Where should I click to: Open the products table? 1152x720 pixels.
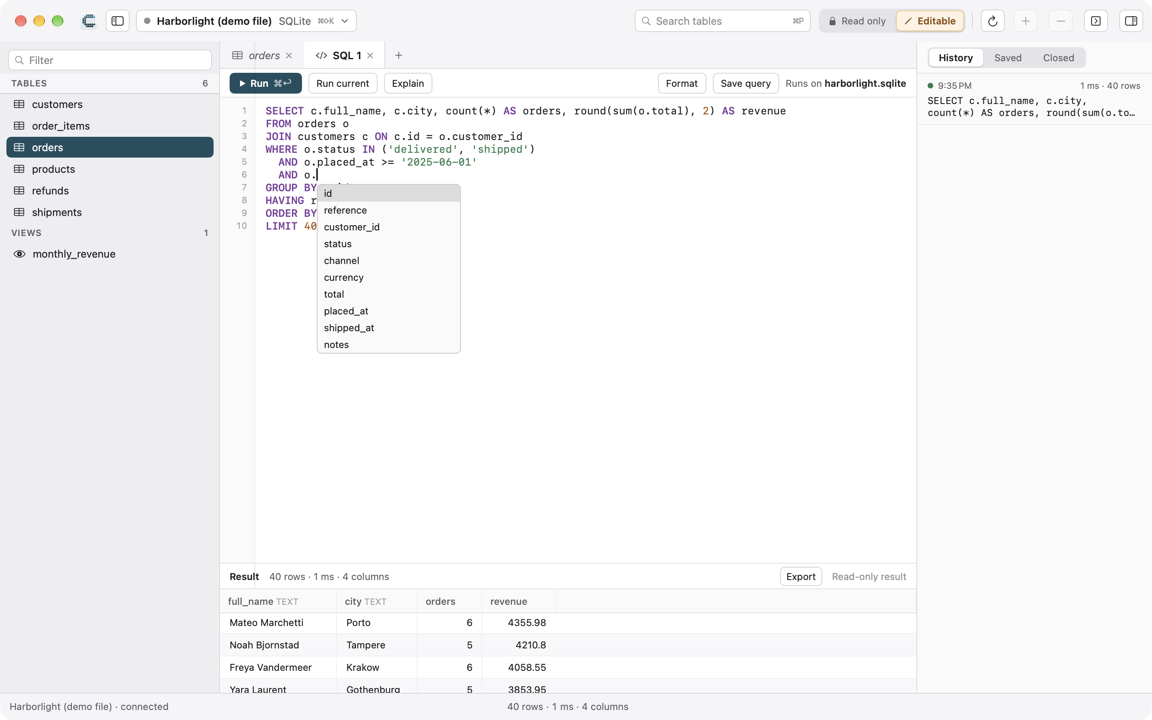click(110, 169)
